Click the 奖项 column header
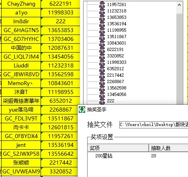188x177 pixels. click(x=118, y=148)
